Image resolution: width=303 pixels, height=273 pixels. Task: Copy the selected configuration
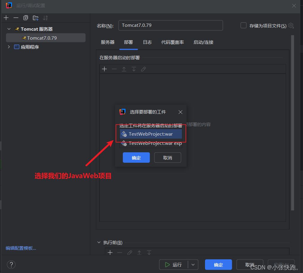pos(25,18)
